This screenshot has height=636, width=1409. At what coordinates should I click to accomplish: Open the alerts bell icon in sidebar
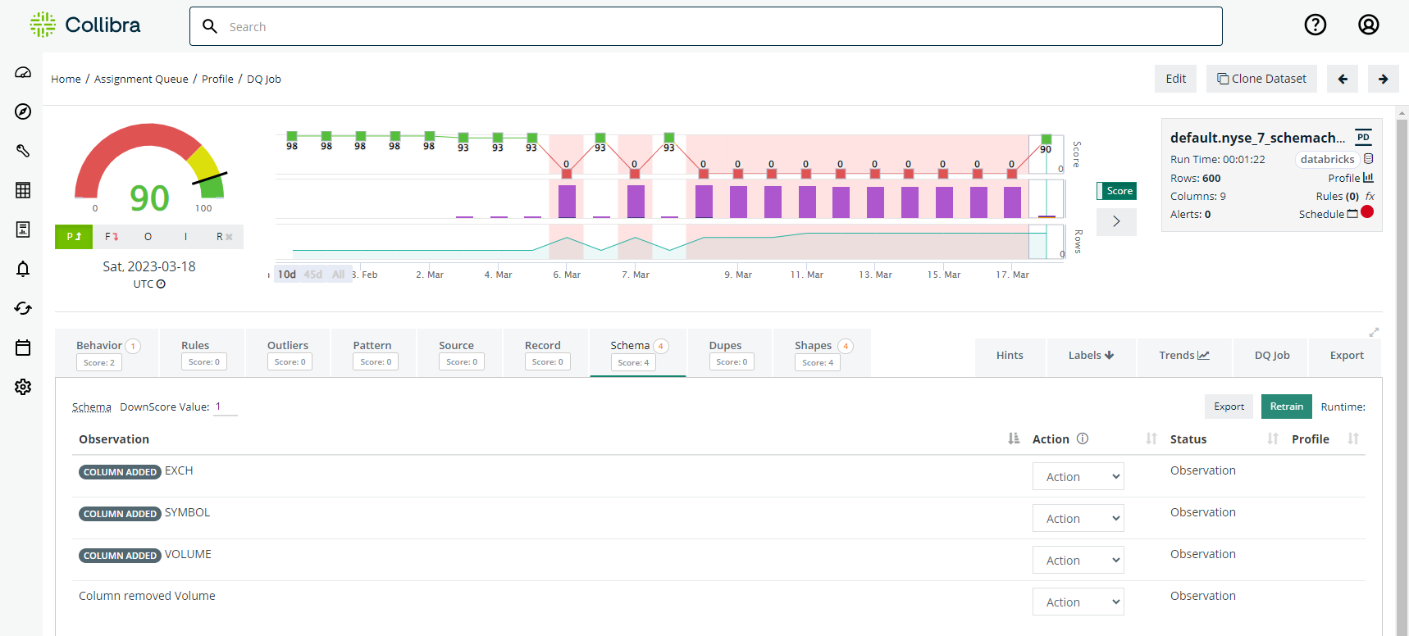click(23, 269)
